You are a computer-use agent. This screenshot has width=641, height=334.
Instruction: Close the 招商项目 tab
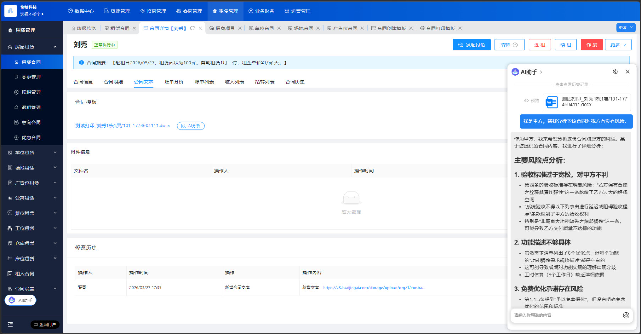pos(240,28)
